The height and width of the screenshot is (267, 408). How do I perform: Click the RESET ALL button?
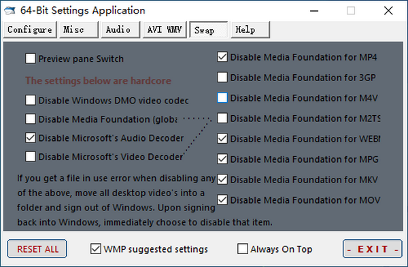tap(37, 249)
